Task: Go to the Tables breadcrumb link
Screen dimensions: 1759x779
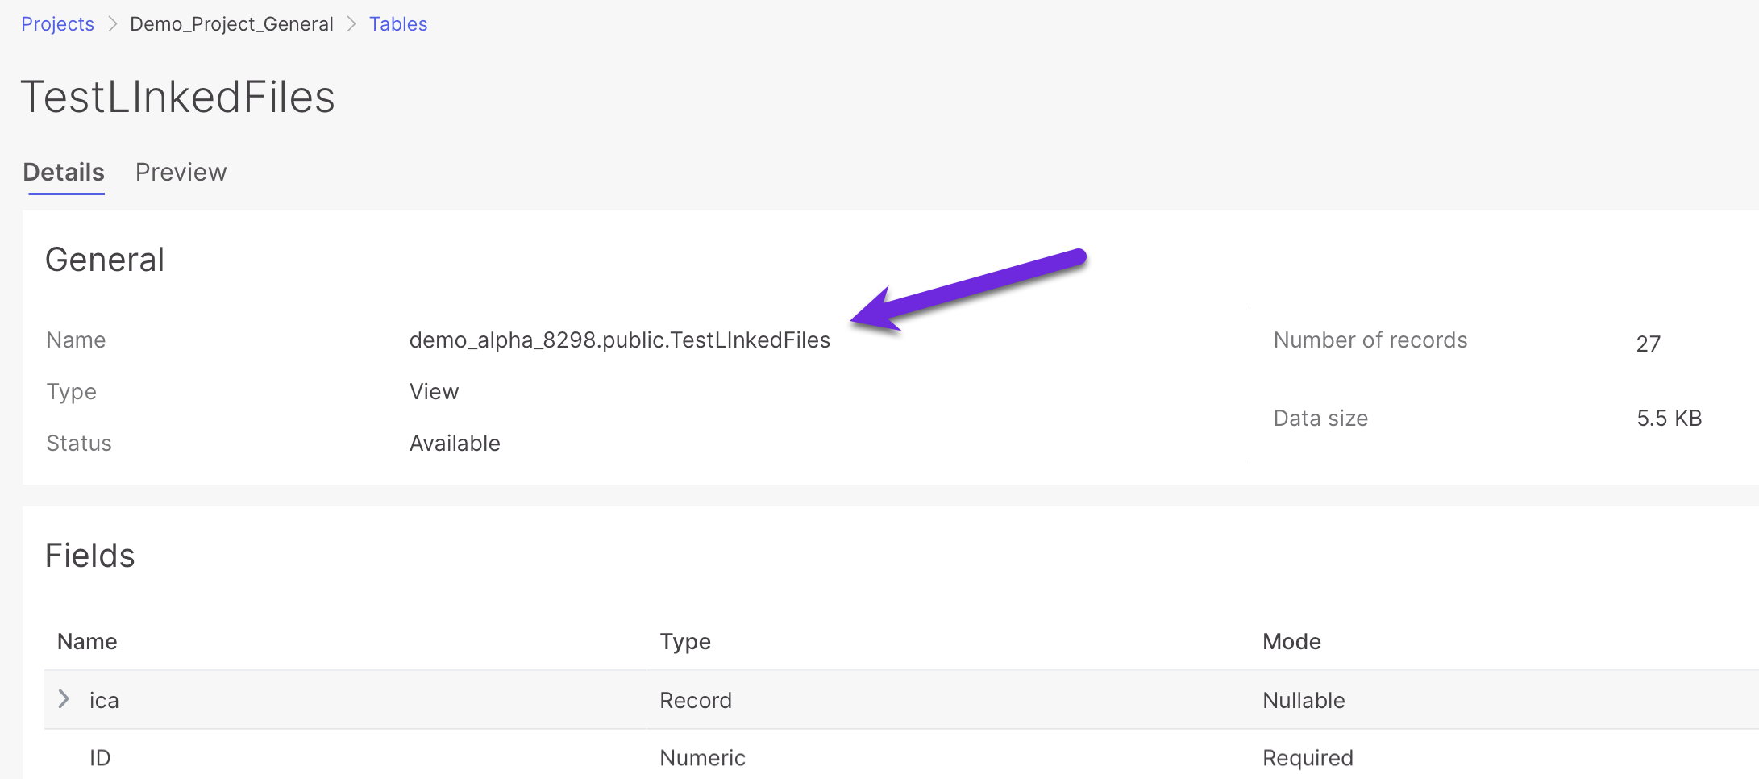Action: (398, 24)
